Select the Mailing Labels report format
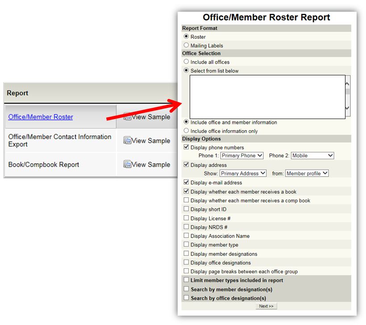 [186, 45]
